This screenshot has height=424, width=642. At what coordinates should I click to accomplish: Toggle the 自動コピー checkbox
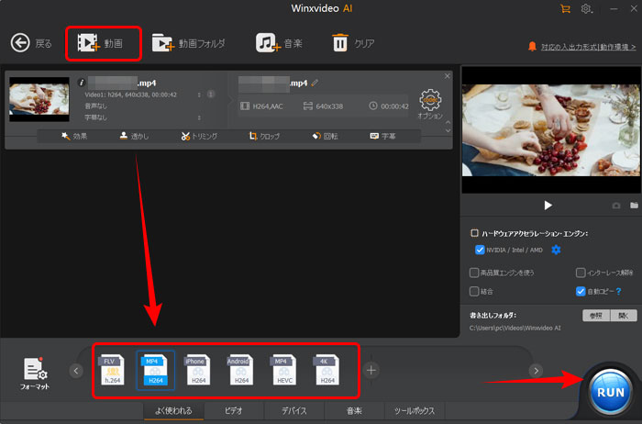(x=581, y=292)
